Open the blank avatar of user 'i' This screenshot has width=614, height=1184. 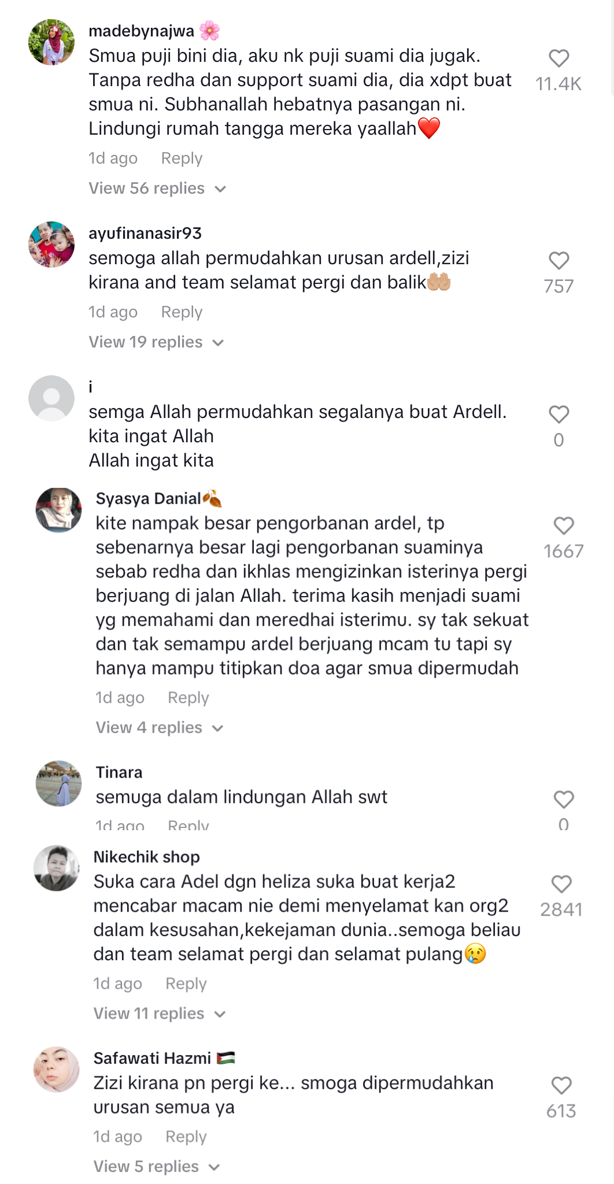point(51,398)
